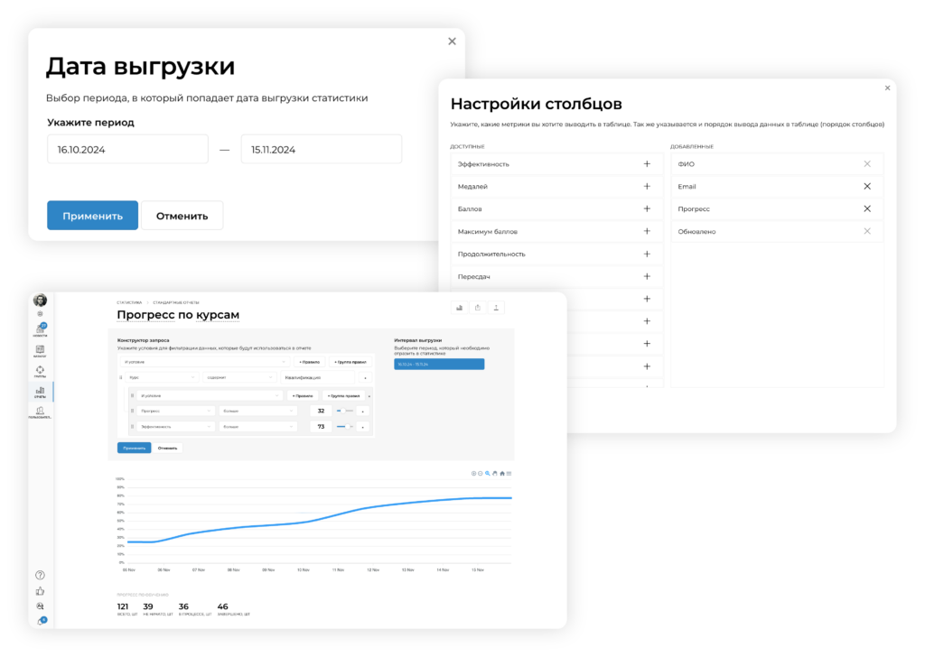The width and height of the screenshot is (925, 657).
Task: Add Эффективность column with plus
Action: pos(647,164)
